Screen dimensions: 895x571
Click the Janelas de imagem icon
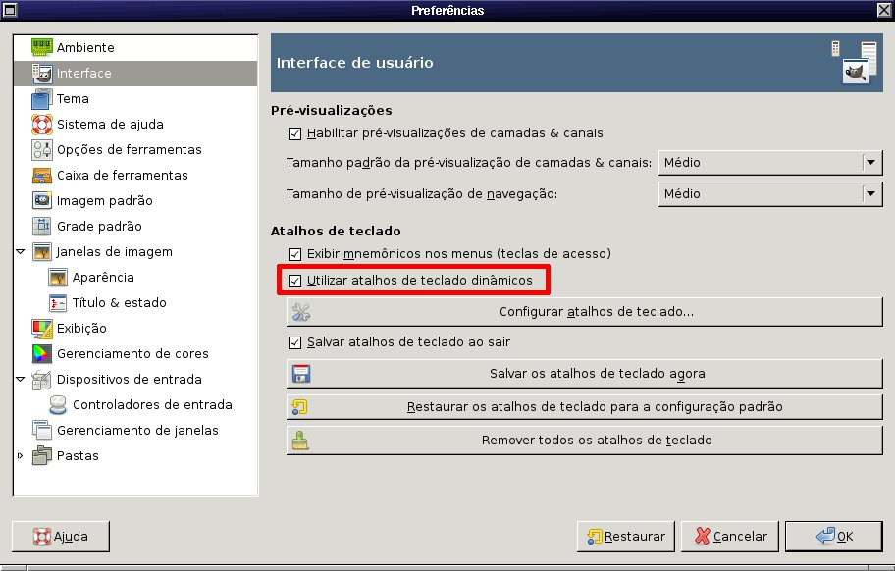click(x=41, y=251)
